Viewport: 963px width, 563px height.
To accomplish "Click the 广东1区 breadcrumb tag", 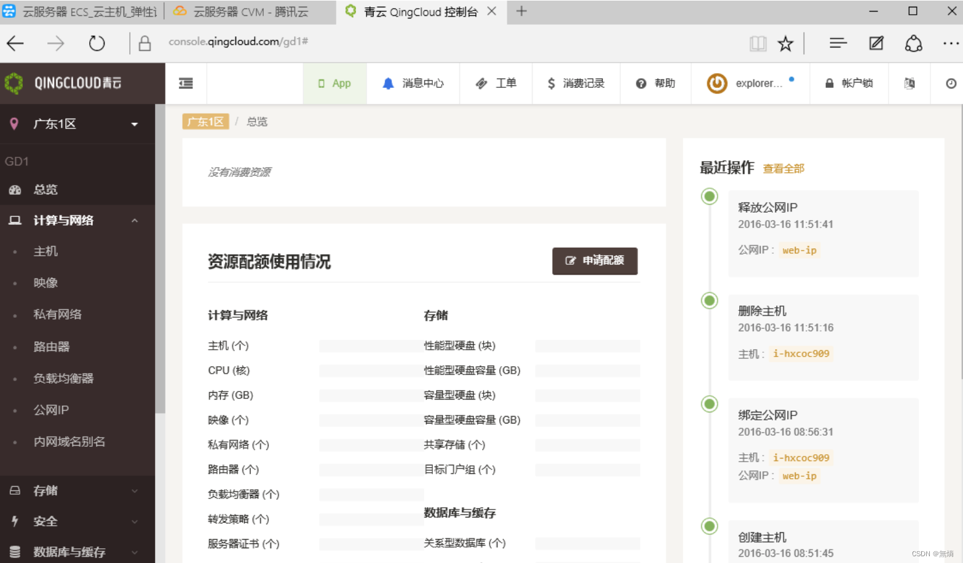I will (x=205, y=122).
